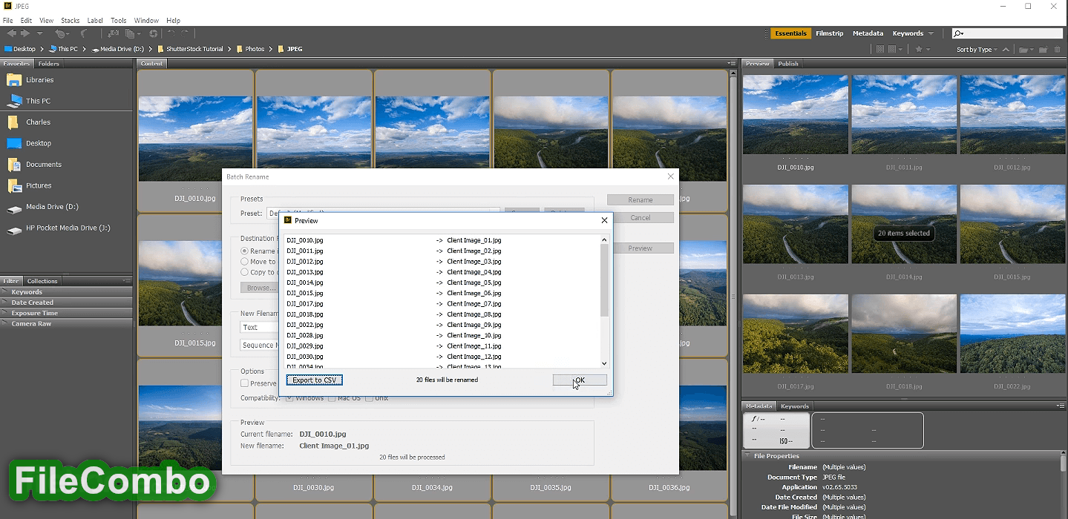Open the Label menu
This screenshot has height=519, width=1068.
pyautogui.click(x=95, y=21)
